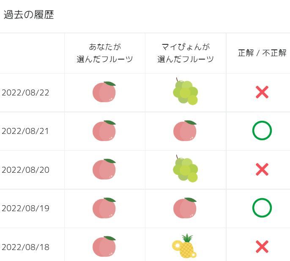Click Mai-pyon's peach icon for 2022/08/19
This screenshot has height=261, width=290.
tap(185, 208)
